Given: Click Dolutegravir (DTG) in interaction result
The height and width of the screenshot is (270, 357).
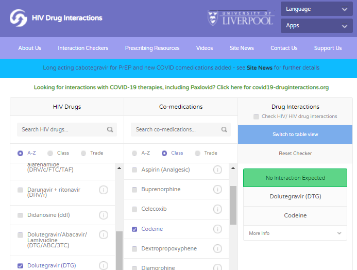Looking at the screenshot, I should 295,196.
